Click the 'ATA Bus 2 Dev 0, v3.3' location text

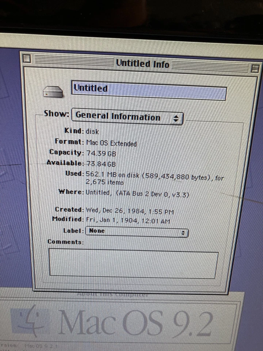click(153, 194)
